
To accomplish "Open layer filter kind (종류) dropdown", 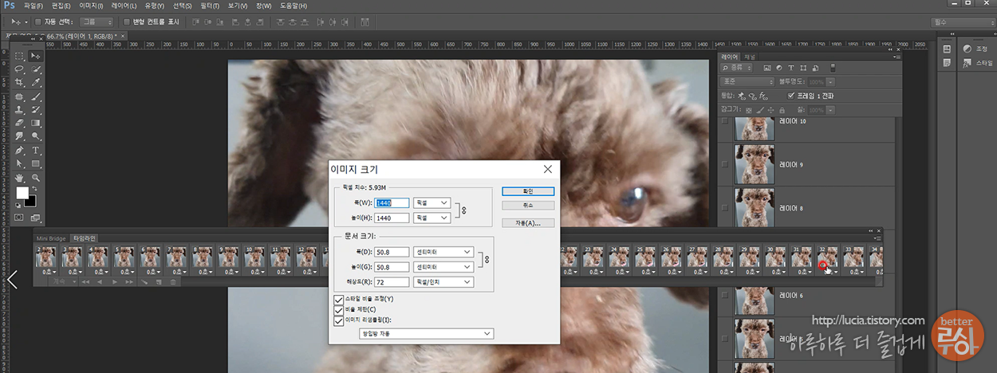I will (736, 68).
